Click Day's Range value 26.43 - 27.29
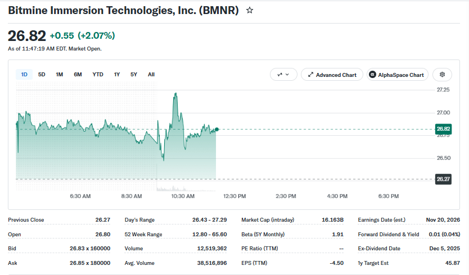This screenshot has width=469, height=275. 209,220
